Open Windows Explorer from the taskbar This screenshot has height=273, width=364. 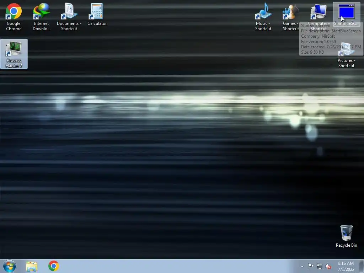click(32, 266)
